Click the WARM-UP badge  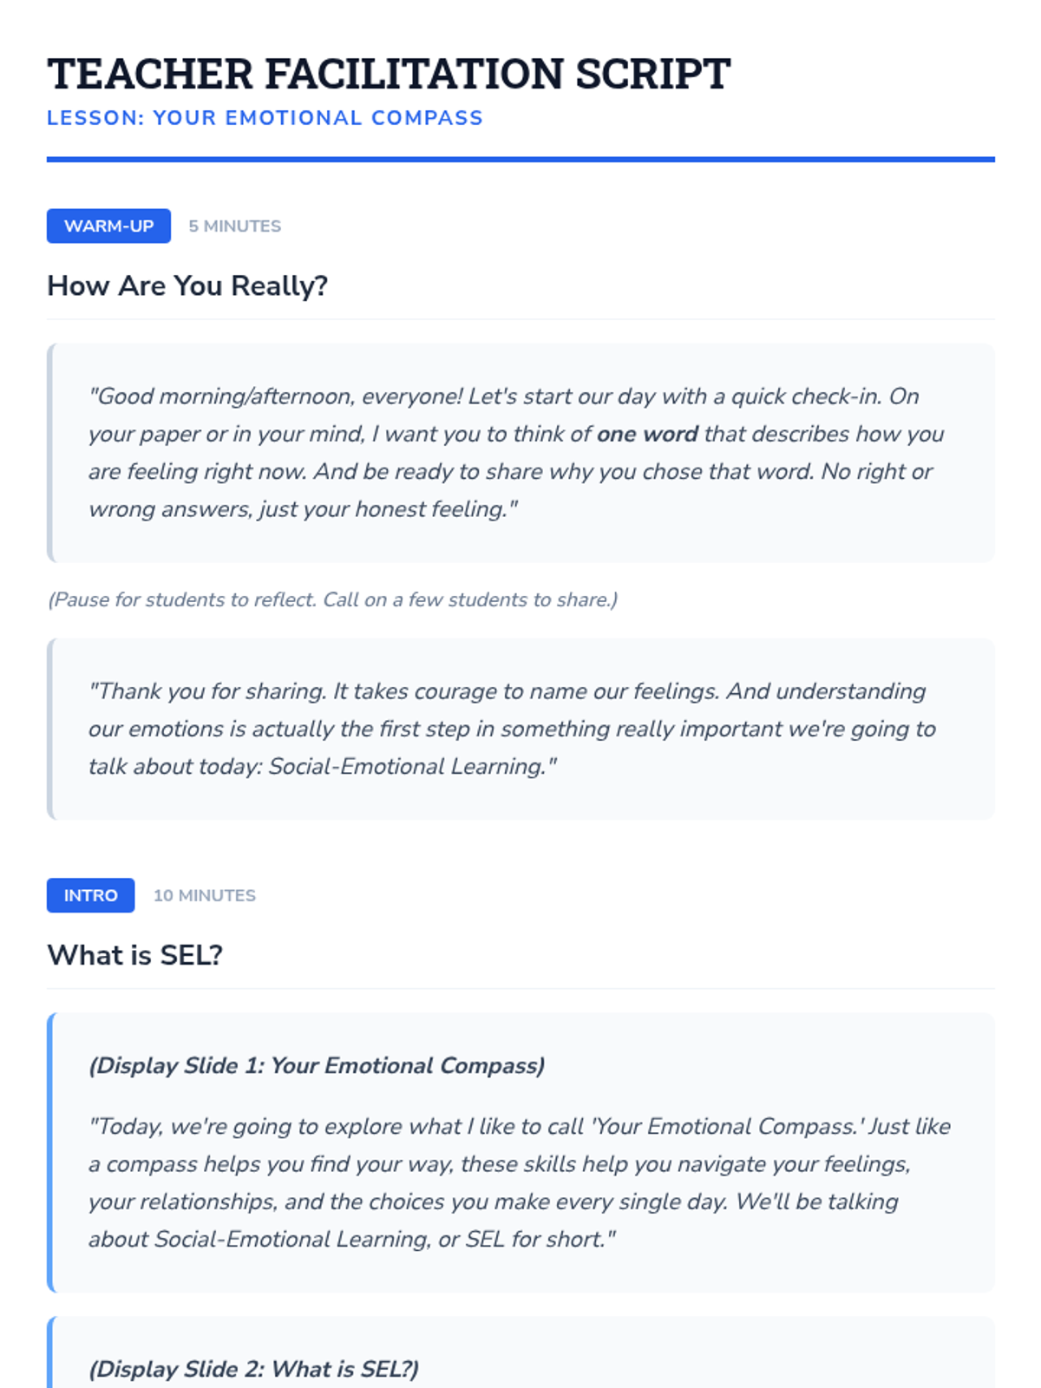[x=108, y=226]
